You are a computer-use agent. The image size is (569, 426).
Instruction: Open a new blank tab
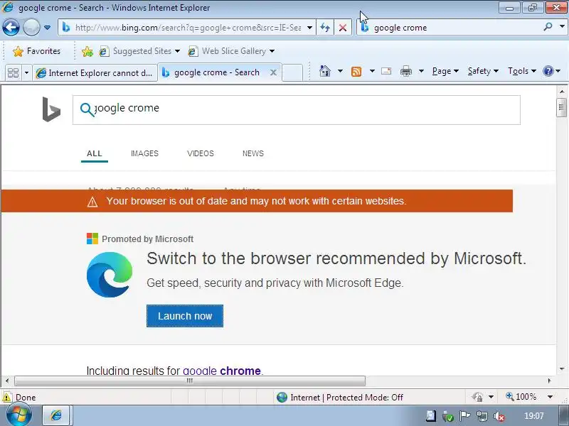pyautogui.click(x=292, y=72)
